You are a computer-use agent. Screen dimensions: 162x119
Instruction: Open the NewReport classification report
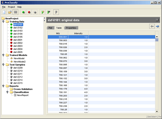23,95
